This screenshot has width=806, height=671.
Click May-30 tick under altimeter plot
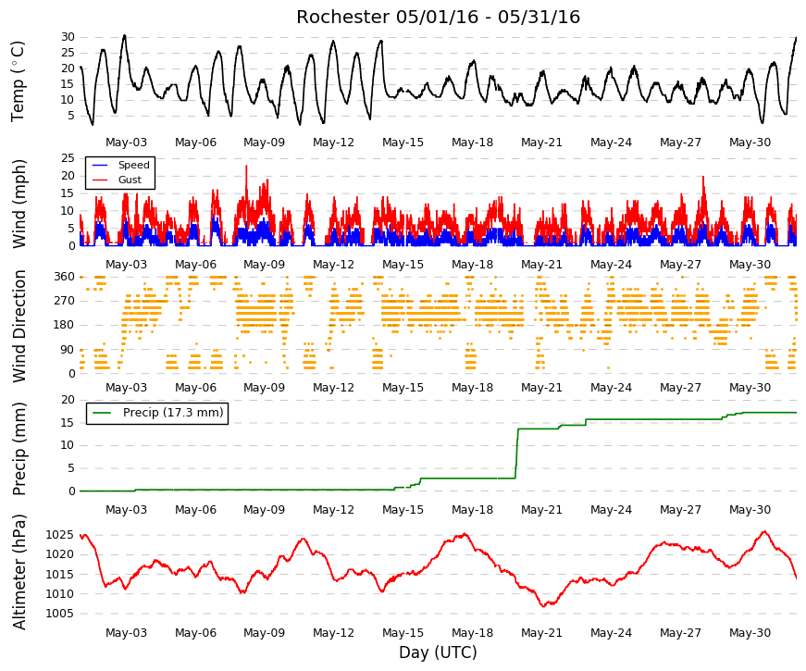tap(750, 633)
